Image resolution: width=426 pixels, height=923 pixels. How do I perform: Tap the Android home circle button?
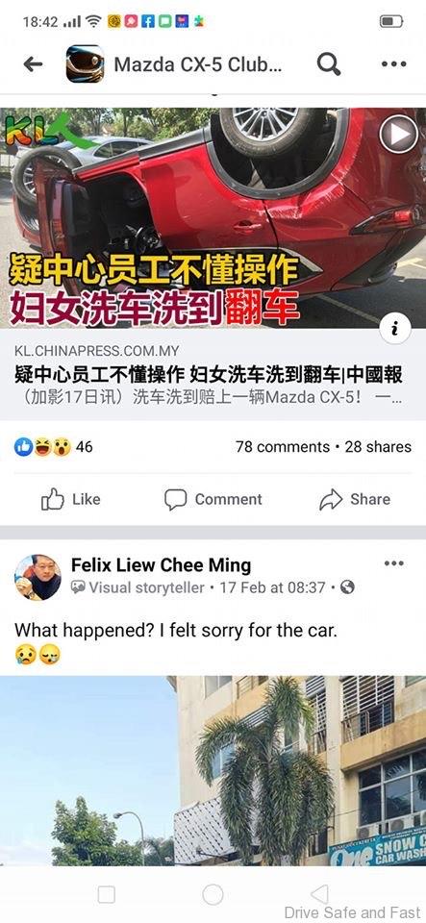(213, 895)
